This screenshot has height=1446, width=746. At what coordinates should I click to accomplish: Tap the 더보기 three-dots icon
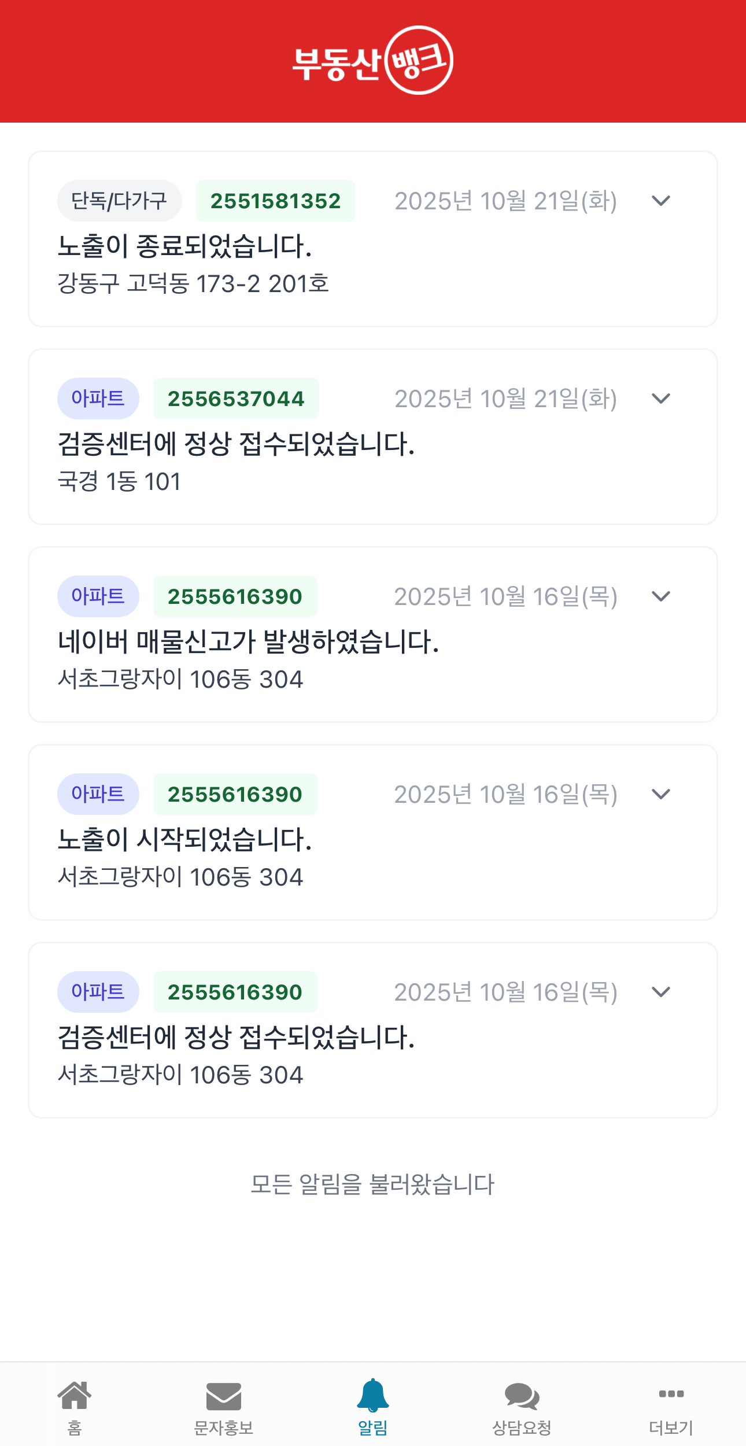(x=671, y=1394)
